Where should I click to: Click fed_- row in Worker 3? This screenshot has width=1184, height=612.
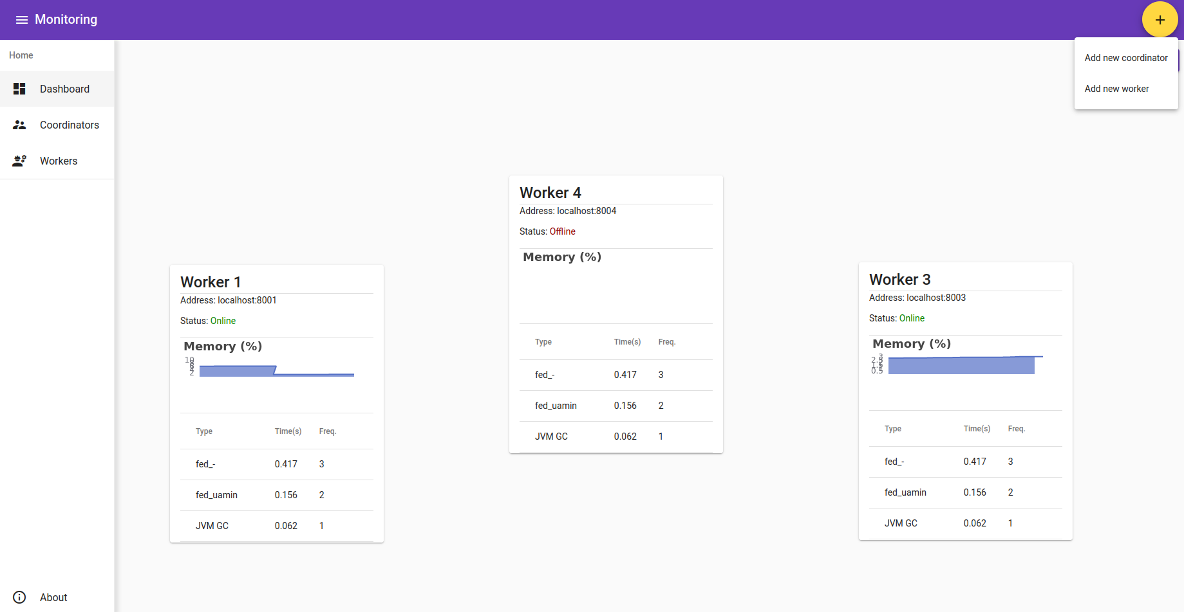tap(966, 462)
